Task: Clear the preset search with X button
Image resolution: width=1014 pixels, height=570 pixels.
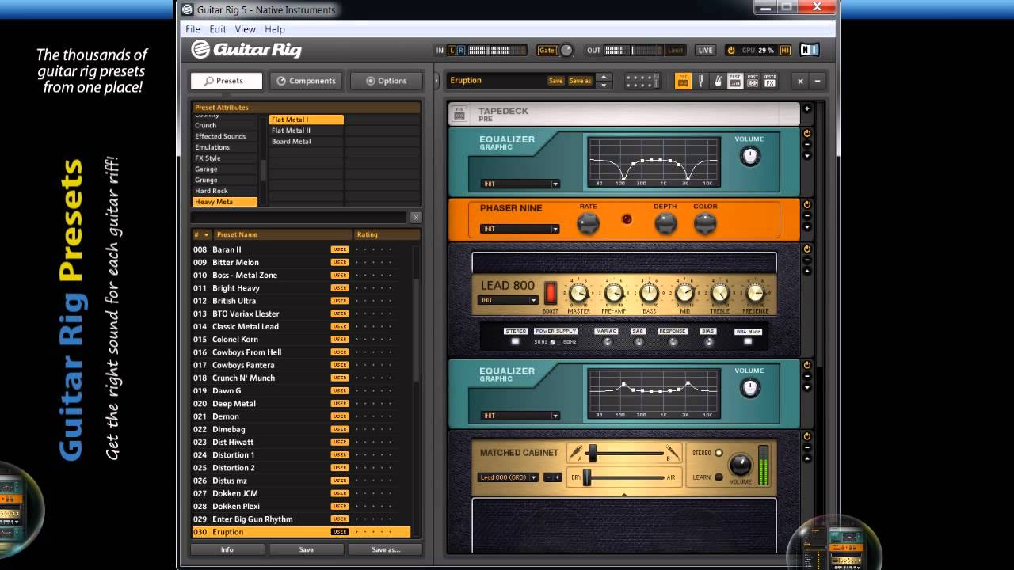Action: tap(416, 218)
